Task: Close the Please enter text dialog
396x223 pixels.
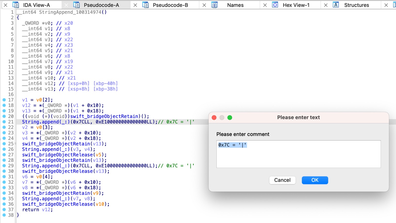Action: [214, 118]
